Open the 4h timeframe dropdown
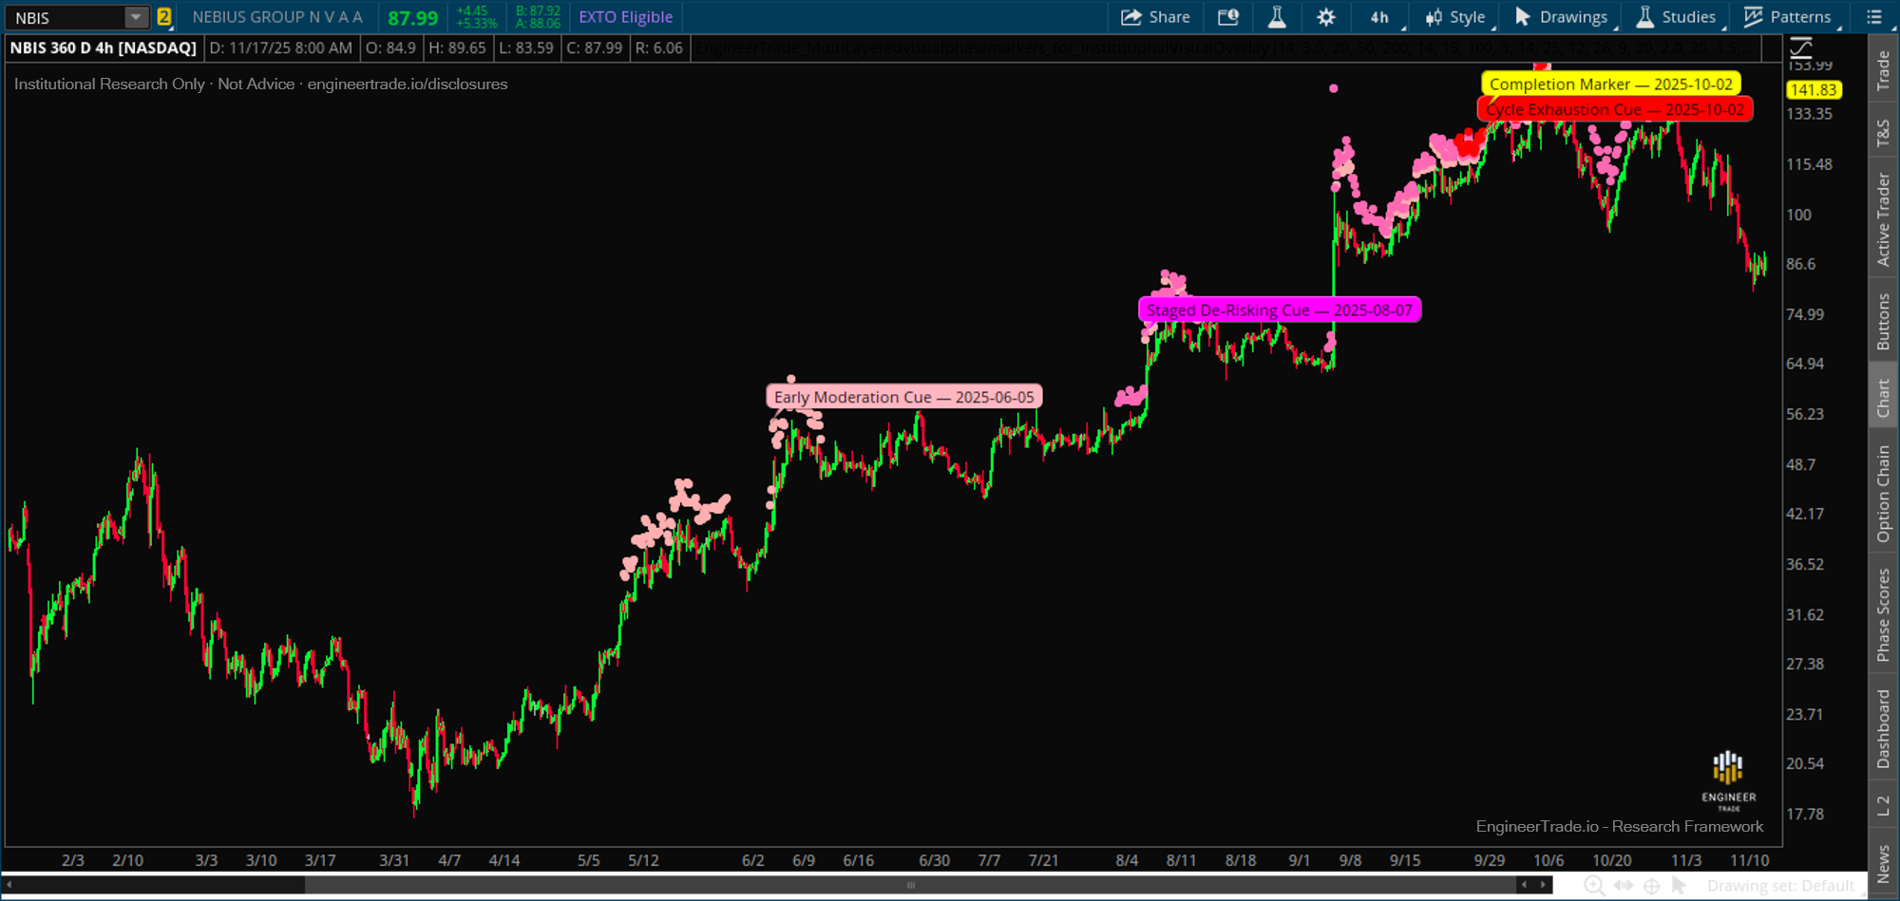Image resolution: width=1900 pixels, height=901 pixels. pos(1379,16)
